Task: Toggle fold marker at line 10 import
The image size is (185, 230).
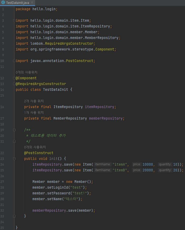Action: click(x=14, y=61)
